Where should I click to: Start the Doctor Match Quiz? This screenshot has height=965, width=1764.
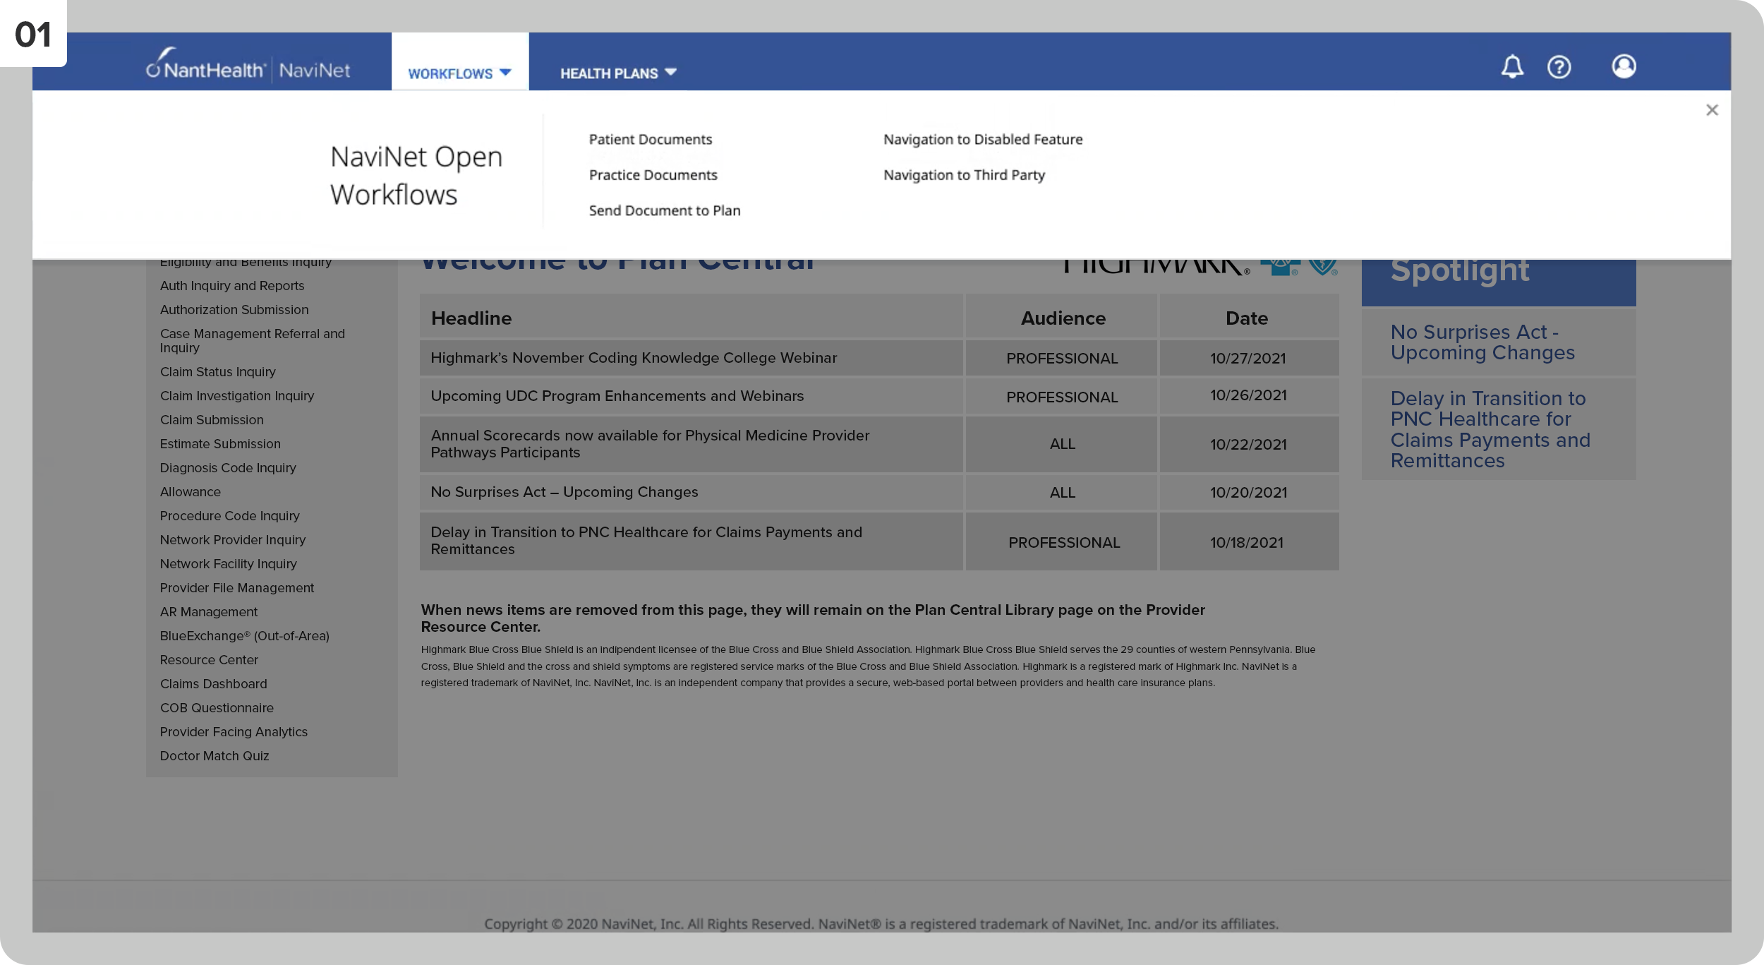click(215, 756)
